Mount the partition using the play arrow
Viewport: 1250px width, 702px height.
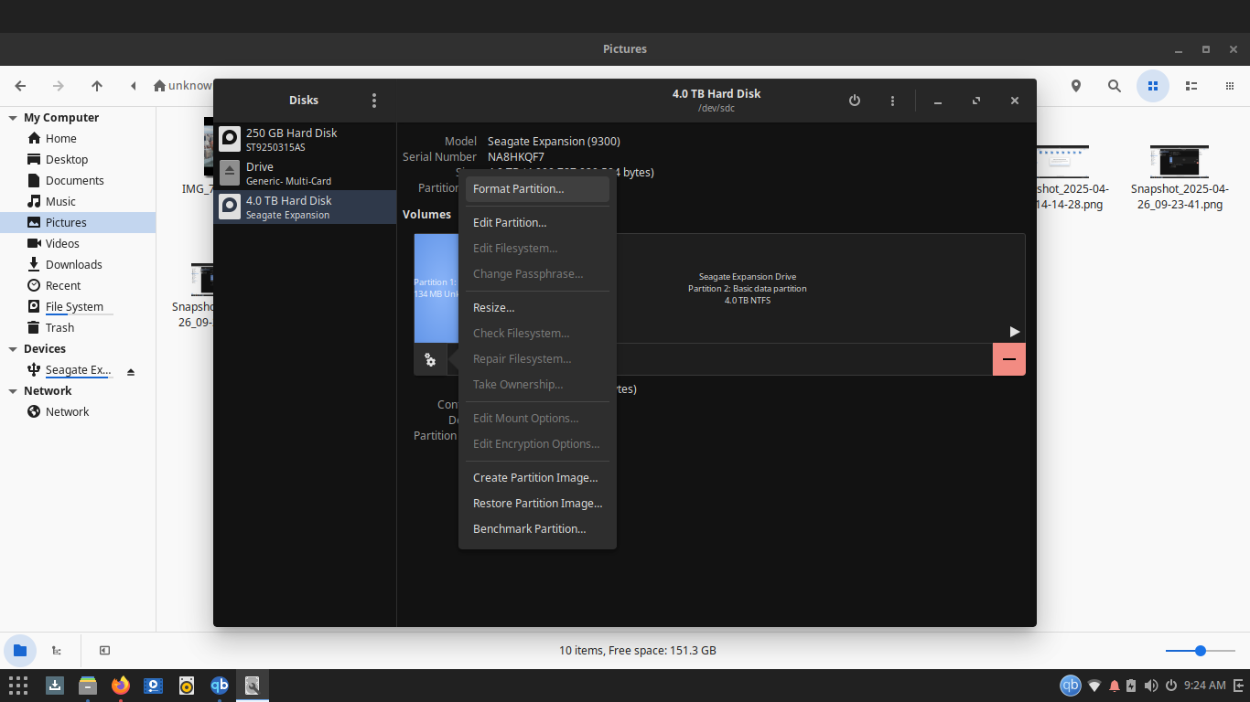pos(1014,332)
